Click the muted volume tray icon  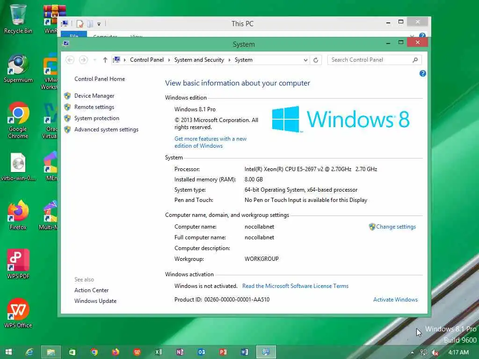pos(435,352)
